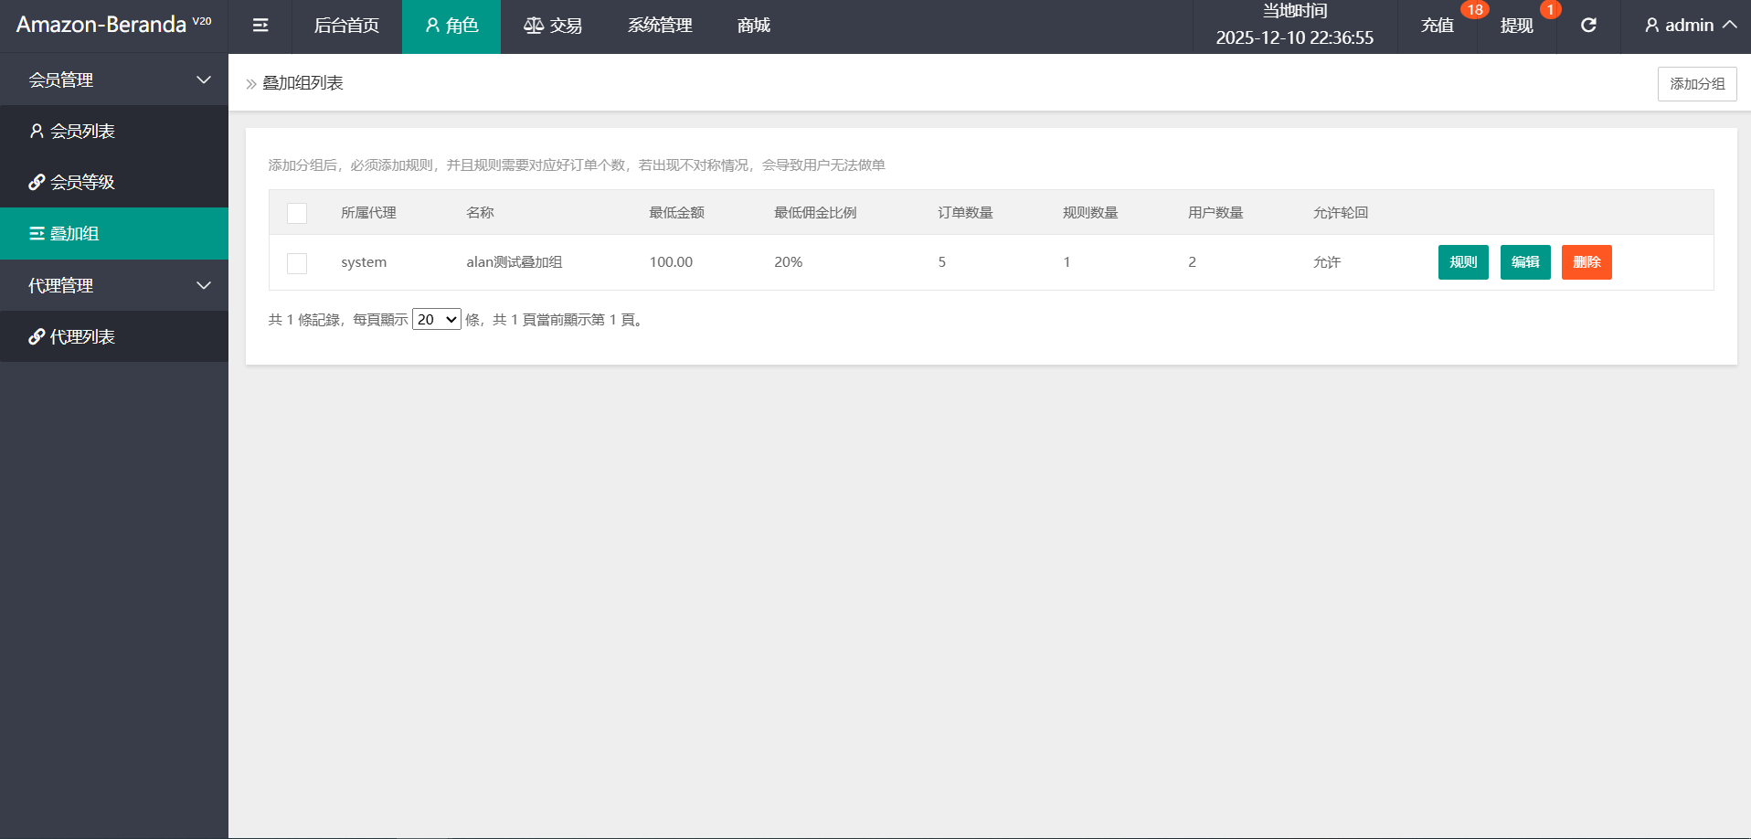Image resolution: width=1751 pixels, height=839 pixels.
Task: Open the 系统管理 top menu
Action: [x=660, y=26]
